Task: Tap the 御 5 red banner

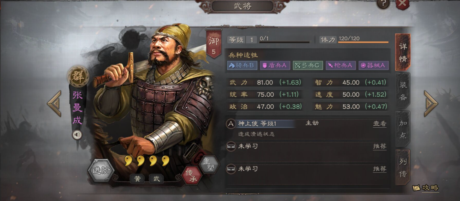Action: [214, 44]
